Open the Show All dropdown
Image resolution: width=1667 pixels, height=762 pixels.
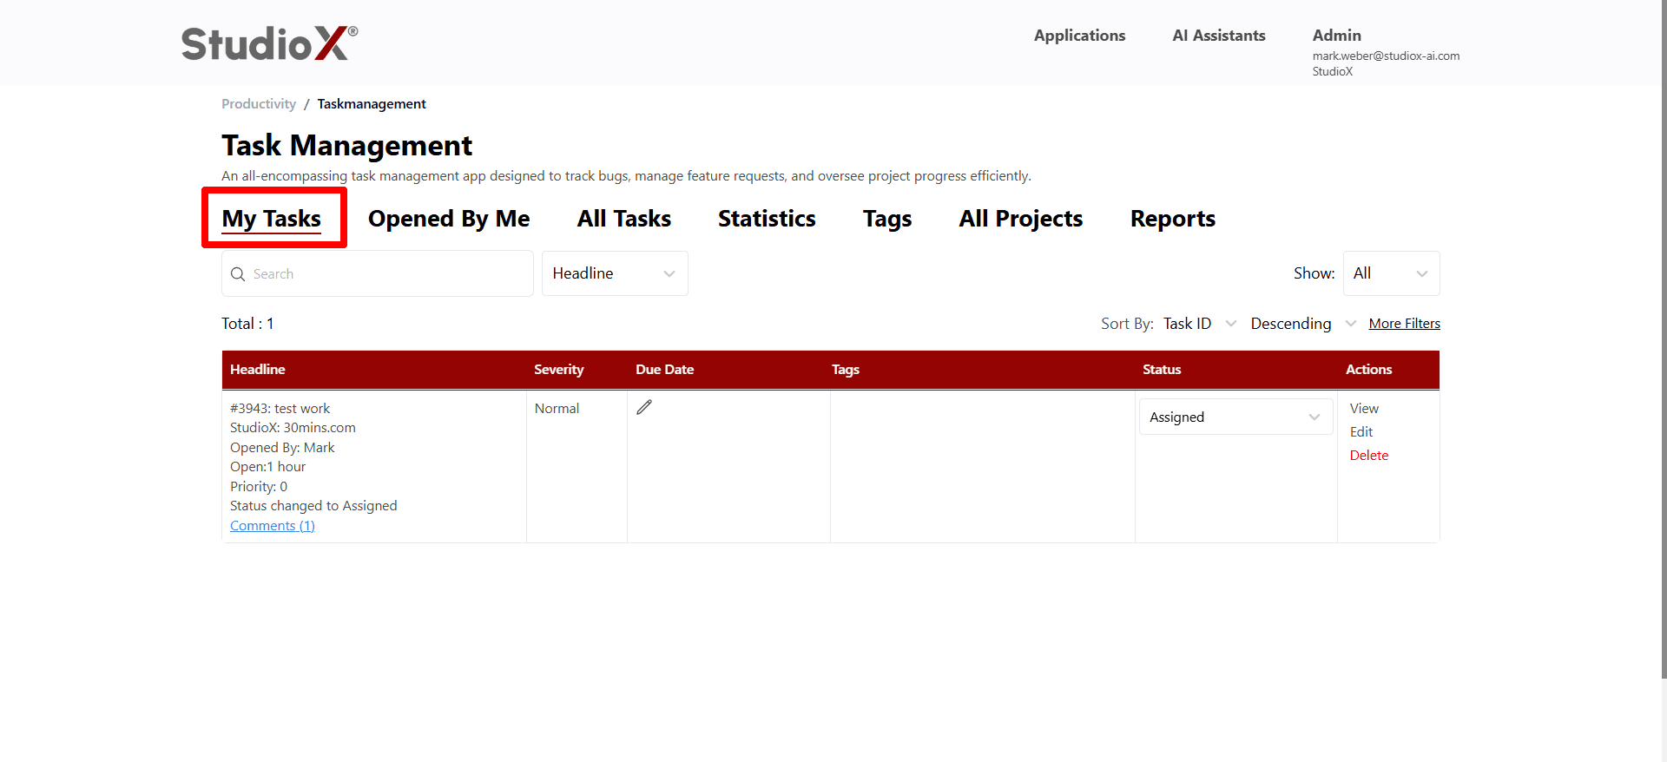click(1391, 273)
